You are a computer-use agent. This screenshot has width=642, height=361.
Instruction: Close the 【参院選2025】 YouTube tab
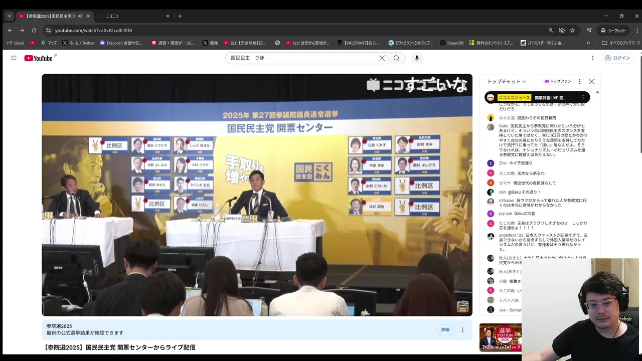[88, 16]
